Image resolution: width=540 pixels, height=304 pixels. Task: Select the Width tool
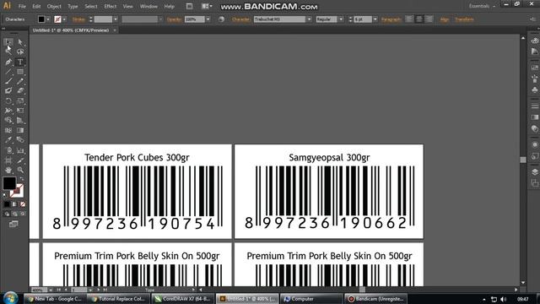pos(8,111)
